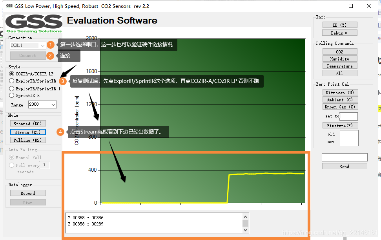This screenshot has height=240, width=381.
Task: Run Ambient (G) zero point calibration
Action: point(340,99)
